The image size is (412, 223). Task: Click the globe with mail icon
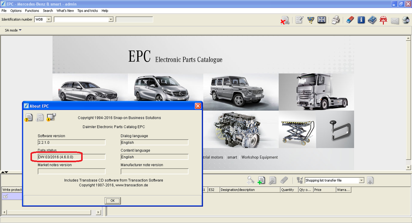(x=405, y=20)
